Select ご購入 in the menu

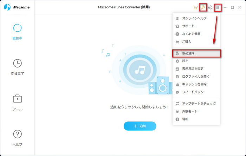pyautogui.click(x=196, y=42)
